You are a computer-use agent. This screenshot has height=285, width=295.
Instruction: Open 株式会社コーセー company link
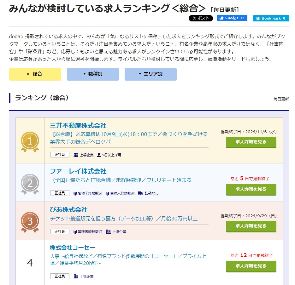[73, 248]
